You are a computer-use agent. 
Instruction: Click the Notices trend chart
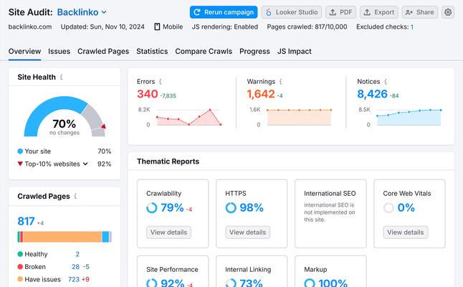click(x=409, y=118)
